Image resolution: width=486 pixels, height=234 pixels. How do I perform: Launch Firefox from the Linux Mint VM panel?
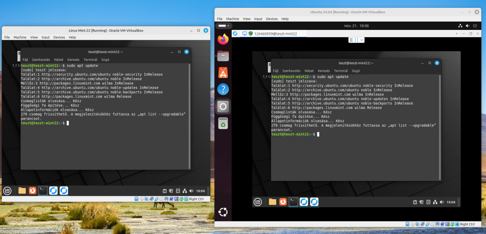(33, 190)
